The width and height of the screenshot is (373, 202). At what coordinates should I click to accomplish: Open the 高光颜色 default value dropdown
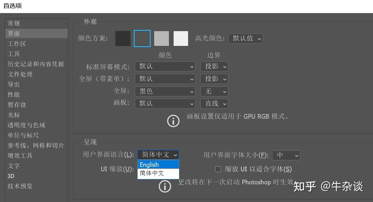coord(245,38)
